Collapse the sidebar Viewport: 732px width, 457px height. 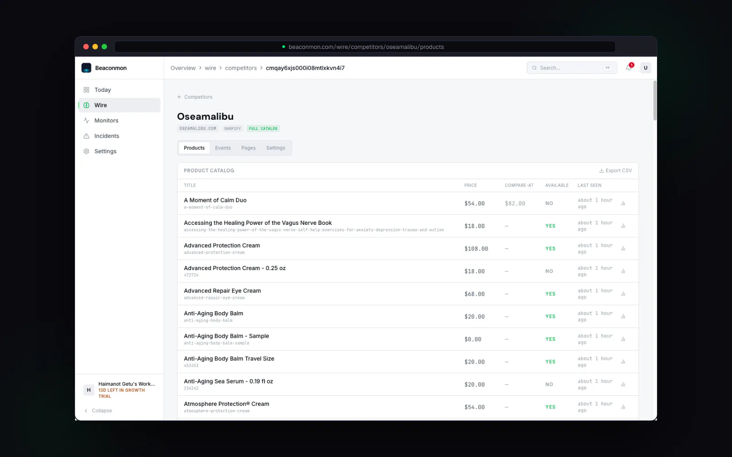coord(98,411)
